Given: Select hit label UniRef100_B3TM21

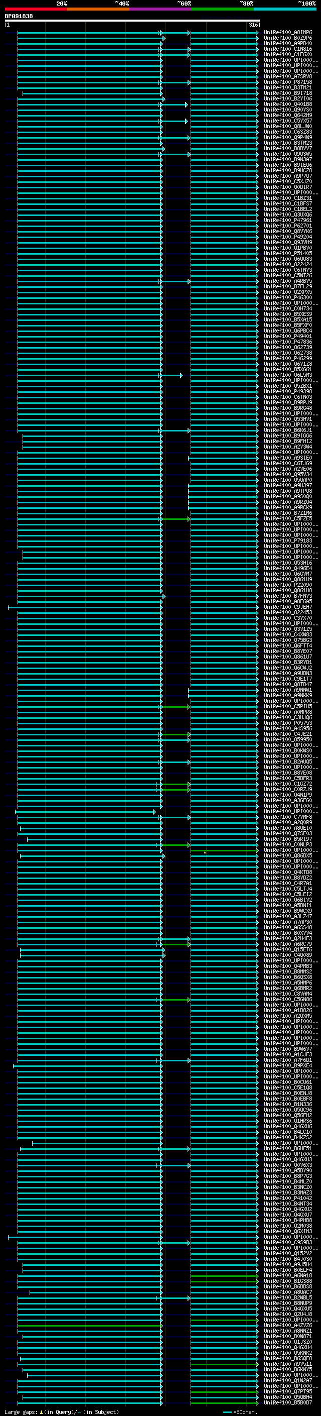Looking at the screenshot, I should point(287,87).
